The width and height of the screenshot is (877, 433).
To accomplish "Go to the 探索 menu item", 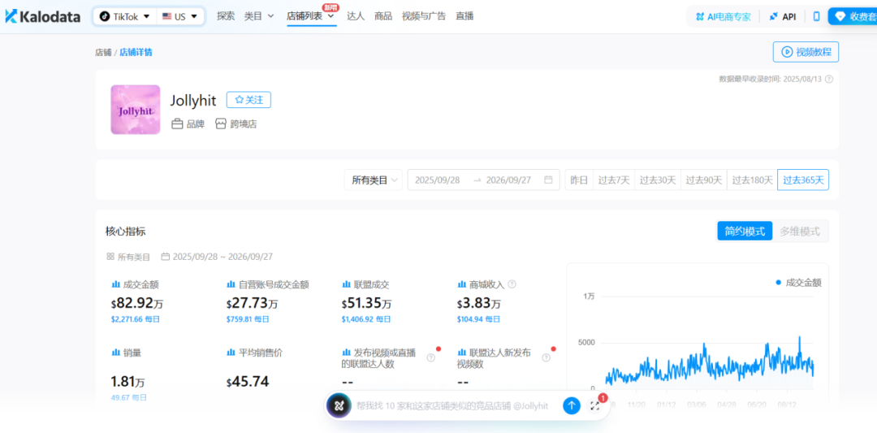I will (x=226, y=16).
